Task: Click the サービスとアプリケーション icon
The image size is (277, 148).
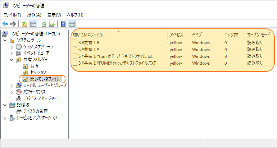Action: click(x=12, y=118)
